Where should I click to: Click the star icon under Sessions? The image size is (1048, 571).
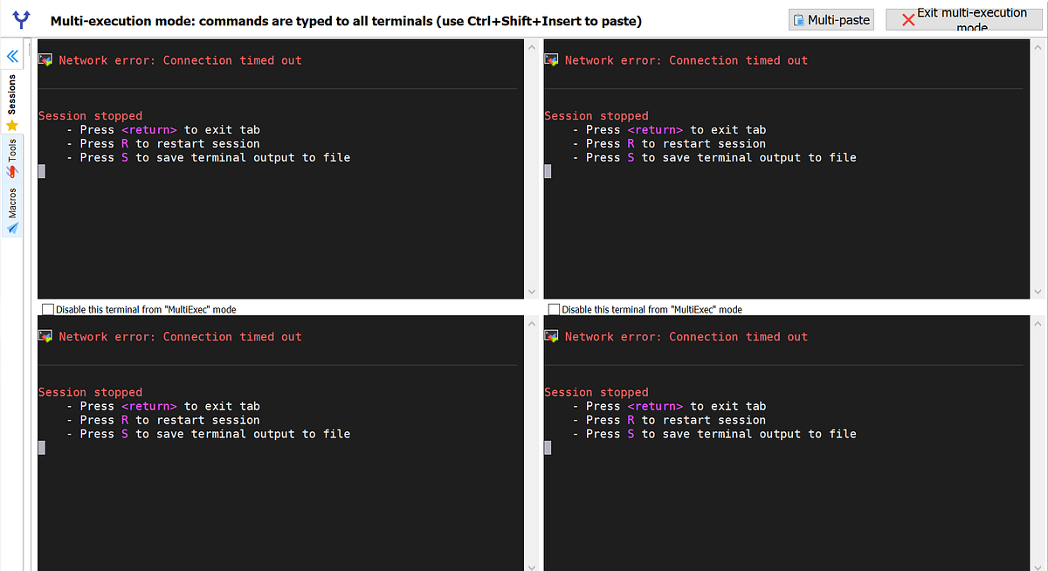(x=12, y=125)
